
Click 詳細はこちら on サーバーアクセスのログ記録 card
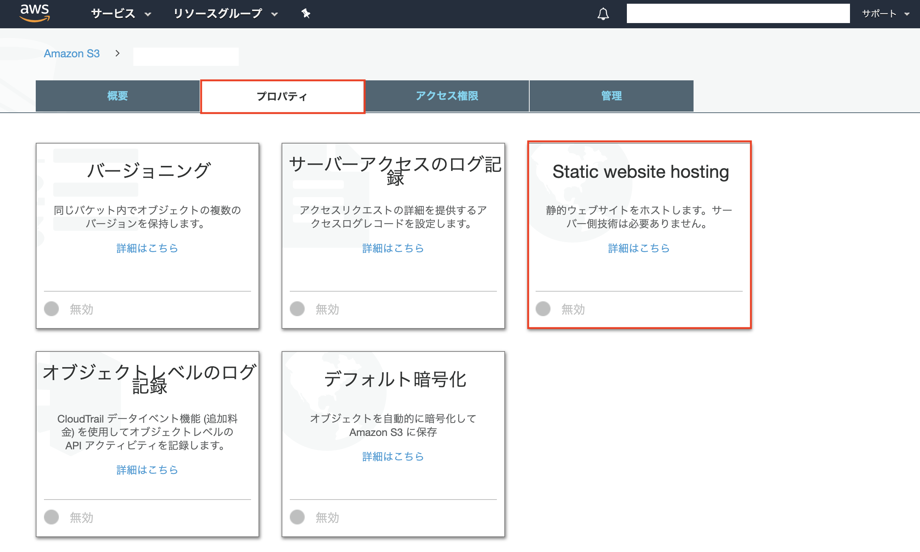point(393,248)
